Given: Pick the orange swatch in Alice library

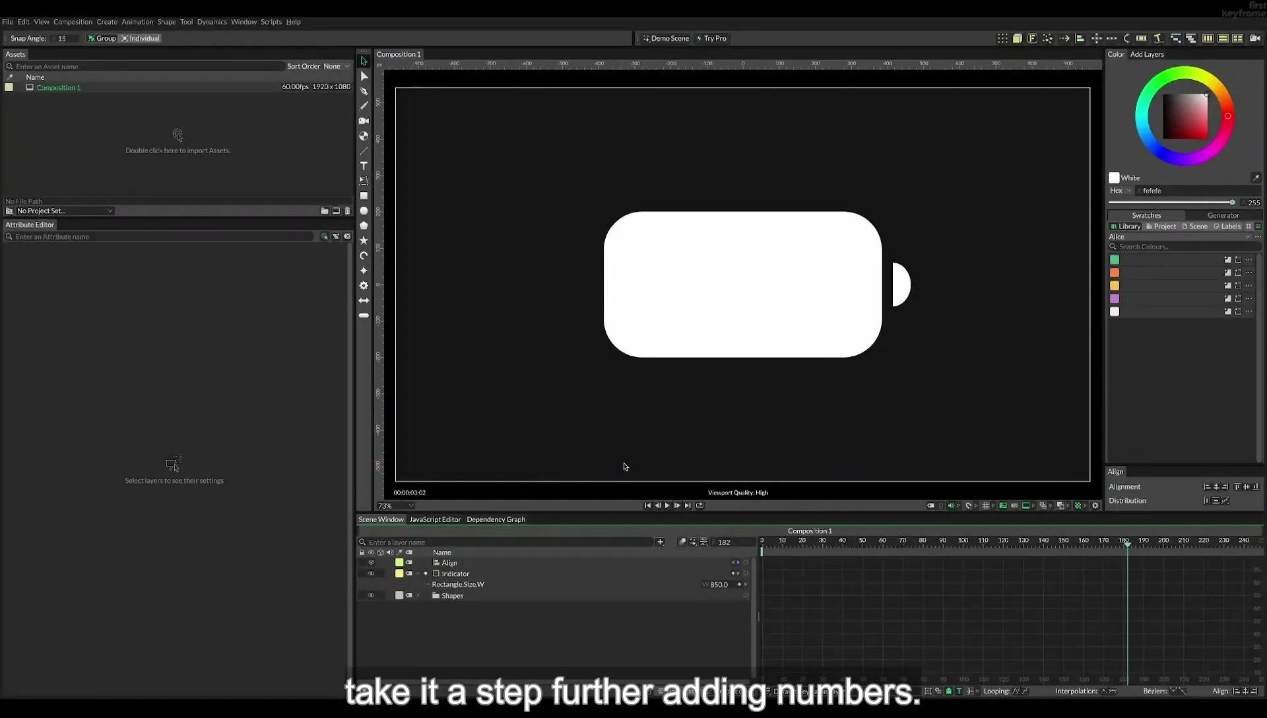Looking at the screenshot, I should click(1115, 273).
